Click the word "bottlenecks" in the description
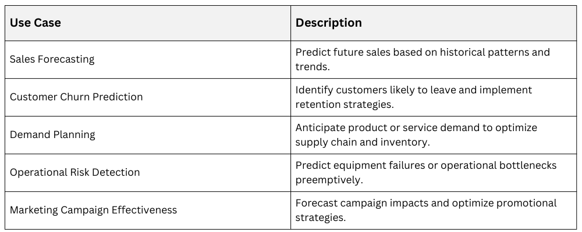582x232 pixels. tap(526, 165)
